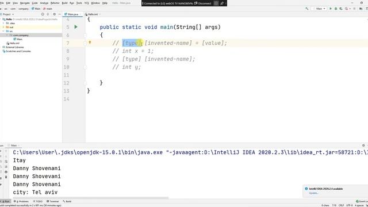Open the Run tool window tab
Image resolution: width=368 pixels, height=207 pixels.
6,201
